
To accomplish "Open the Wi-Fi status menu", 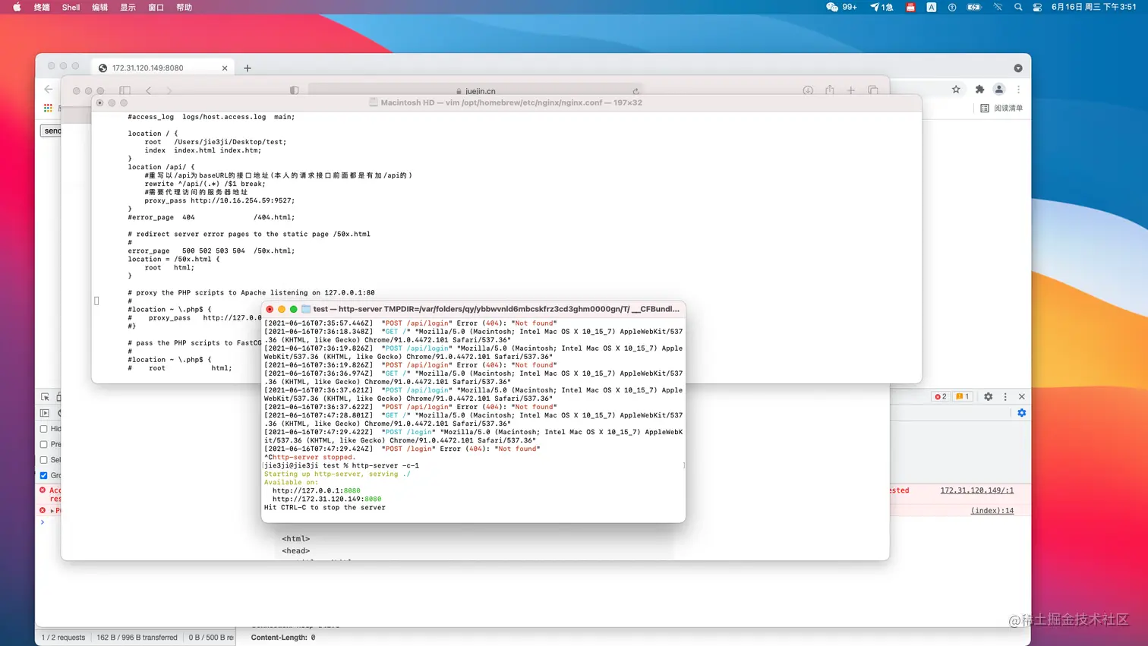I will tap(998, 7).
